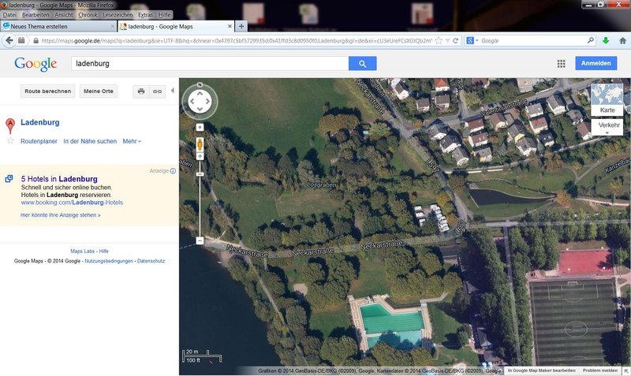This screenshot has height=376, width=631.
Task: Zoom out with the minus button
Action: [200, 240]
